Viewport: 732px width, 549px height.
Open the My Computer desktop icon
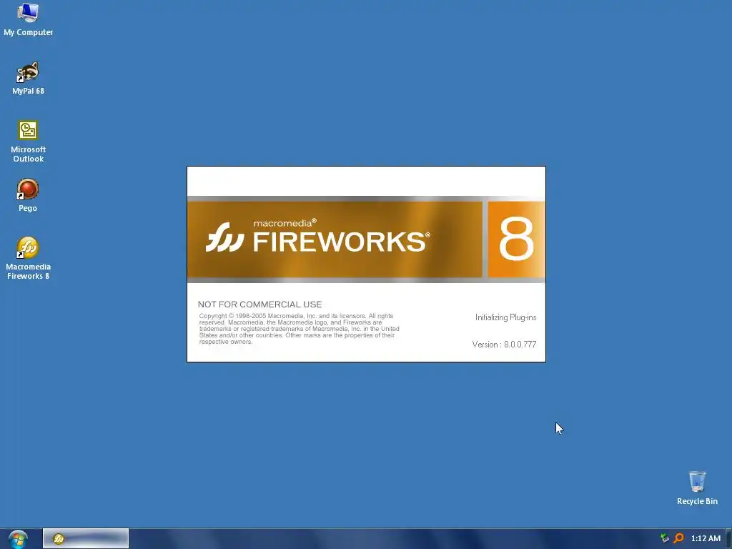(28, 19)
